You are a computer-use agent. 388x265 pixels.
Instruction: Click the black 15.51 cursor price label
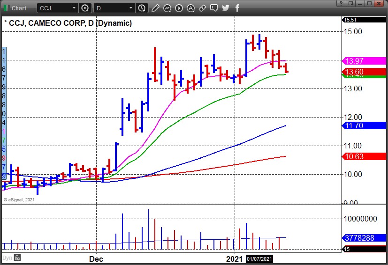[364, 20]
